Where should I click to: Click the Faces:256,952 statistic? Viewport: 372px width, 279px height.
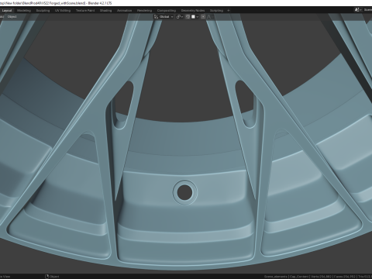coord(345,277)
